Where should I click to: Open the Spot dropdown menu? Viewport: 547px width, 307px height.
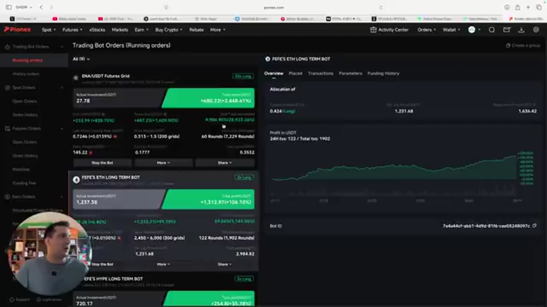[x=49, y=30]
